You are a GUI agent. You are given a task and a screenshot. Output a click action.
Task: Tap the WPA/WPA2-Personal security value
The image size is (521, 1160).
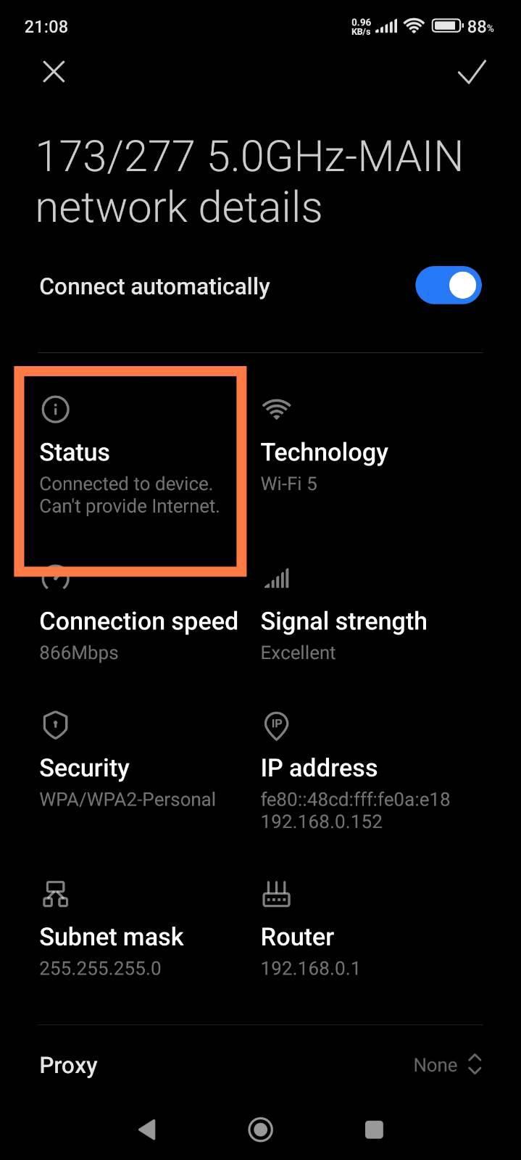click(128, 800)
